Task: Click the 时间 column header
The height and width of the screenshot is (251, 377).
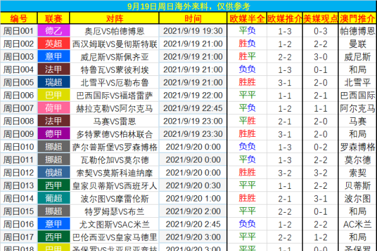Action: [193, 18]
